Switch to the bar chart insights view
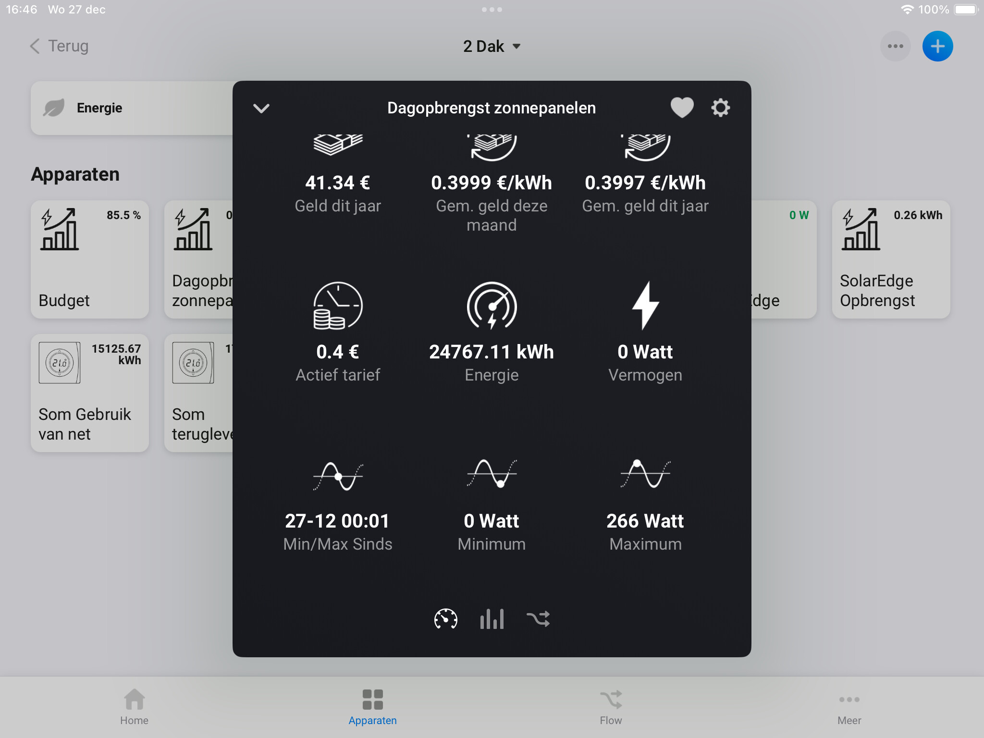This screenshot has width=984, height=738. pos(492,619)
